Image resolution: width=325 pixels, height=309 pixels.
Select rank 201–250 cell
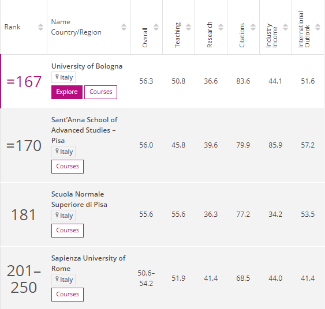click(24, 279)
